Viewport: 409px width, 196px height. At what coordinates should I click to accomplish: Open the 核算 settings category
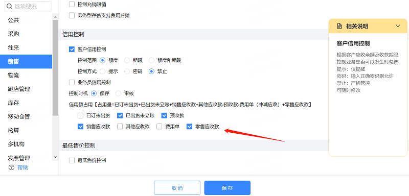[x=26, y=130]
